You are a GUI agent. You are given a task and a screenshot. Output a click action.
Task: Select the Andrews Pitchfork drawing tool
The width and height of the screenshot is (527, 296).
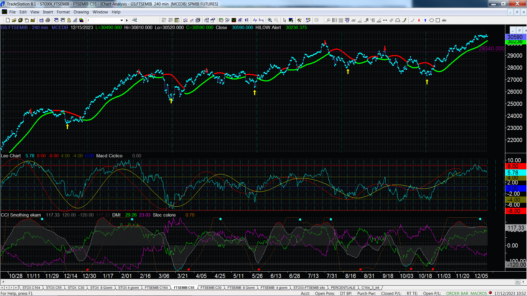pos(328,20)
